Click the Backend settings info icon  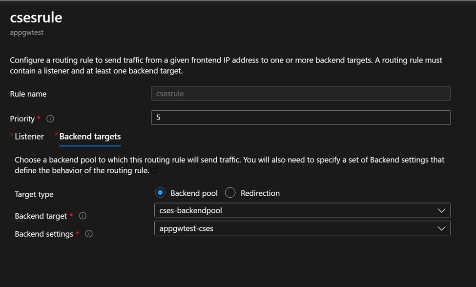tap(89, 234)
